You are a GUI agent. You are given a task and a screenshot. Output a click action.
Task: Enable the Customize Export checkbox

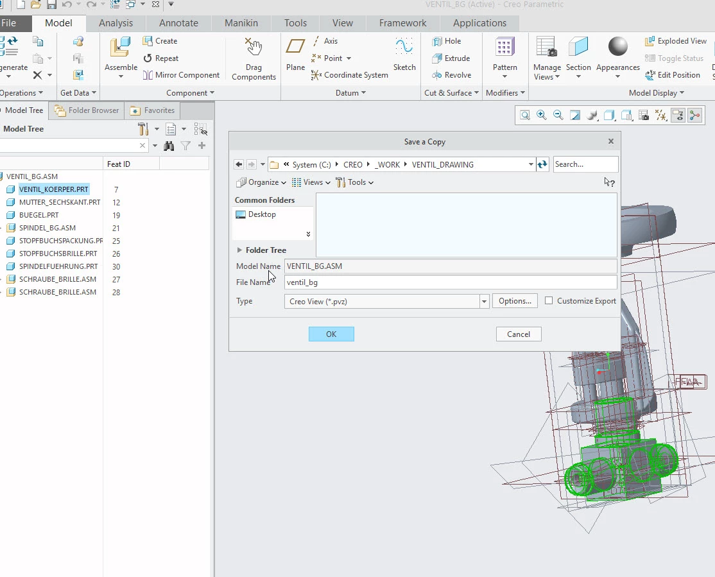point(549,301)
